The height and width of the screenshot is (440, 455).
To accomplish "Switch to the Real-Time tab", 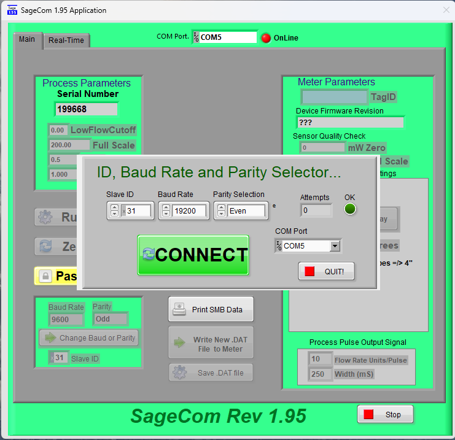I will [66, 41].
